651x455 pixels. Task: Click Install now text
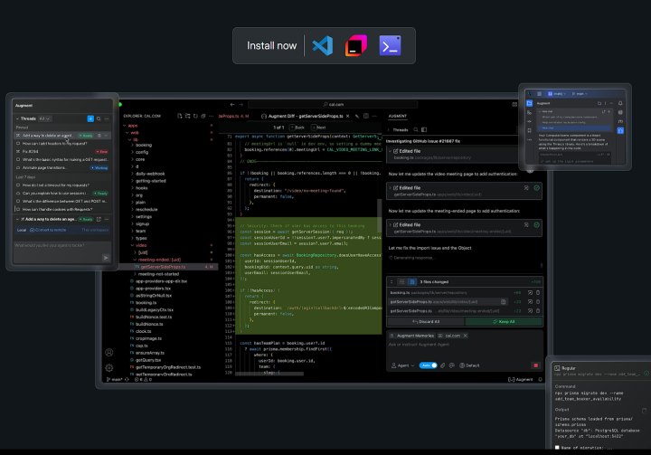[x=271, y=45]
